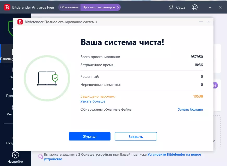Click the Саша account name
227x166 pixels.
pyautogui.click(x=181, y=7)
